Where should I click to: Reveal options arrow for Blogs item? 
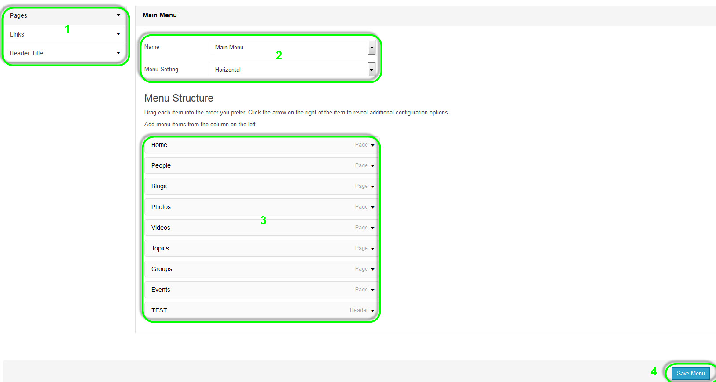point(373,187)
